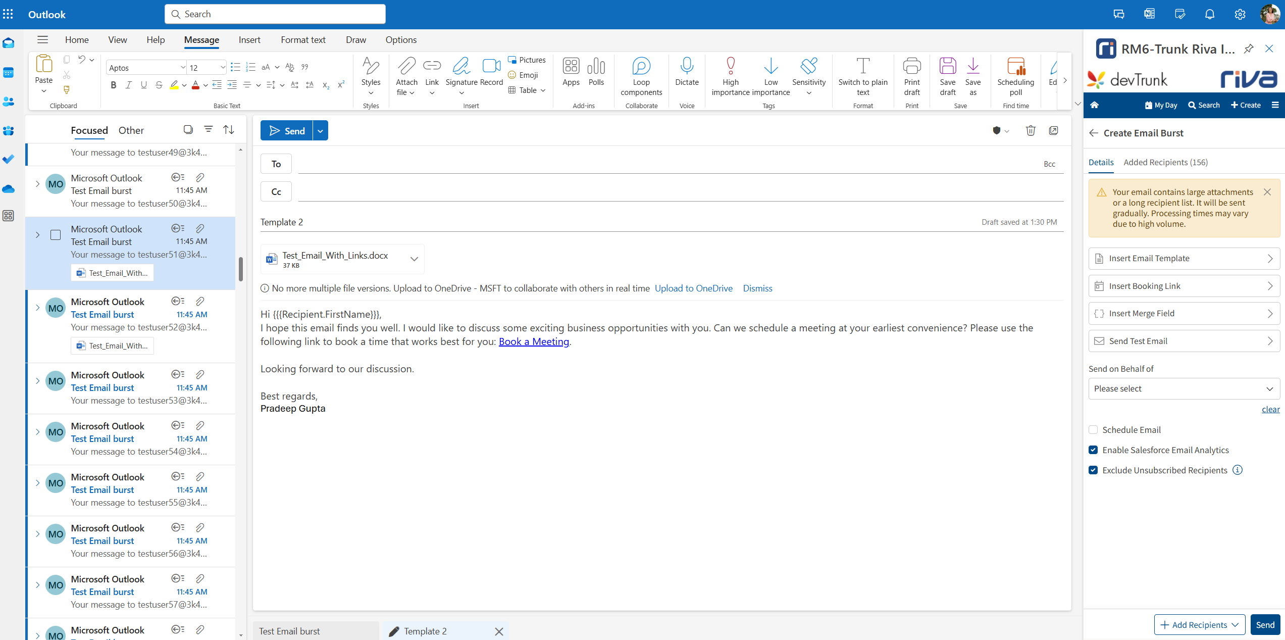Viewport: 1285px width, 640px height.
Task: Open Loop components from ribbon
Action: (641, 66)
